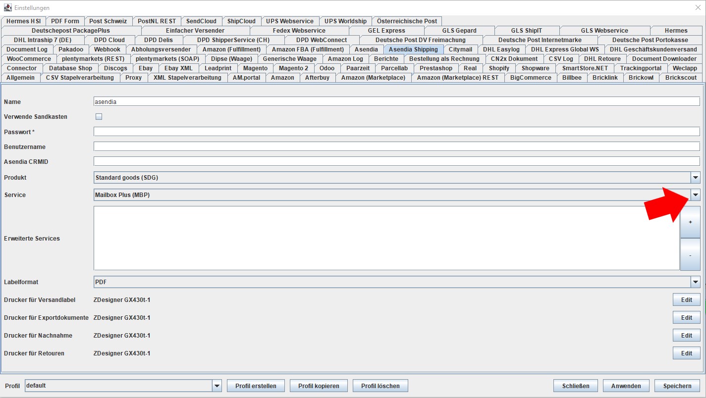Switch to the Dipse (Waage) tab
The width and height of the screenshot is (706, 398).
coord(231,59)
